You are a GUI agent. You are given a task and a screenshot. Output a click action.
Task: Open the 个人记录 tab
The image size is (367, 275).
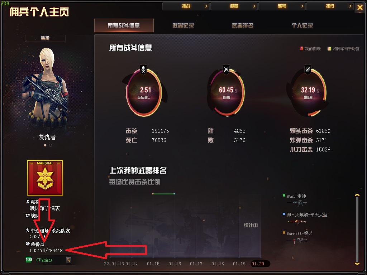[x=302, y=25]
